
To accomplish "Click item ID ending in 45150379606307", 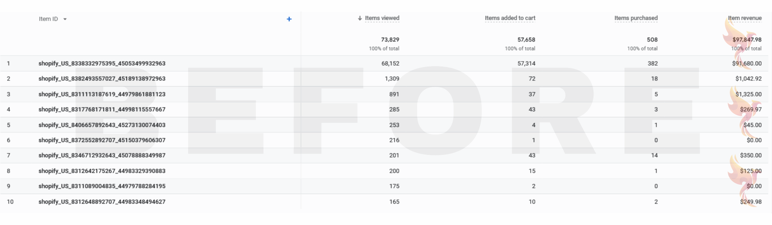I will pos(102,140).
